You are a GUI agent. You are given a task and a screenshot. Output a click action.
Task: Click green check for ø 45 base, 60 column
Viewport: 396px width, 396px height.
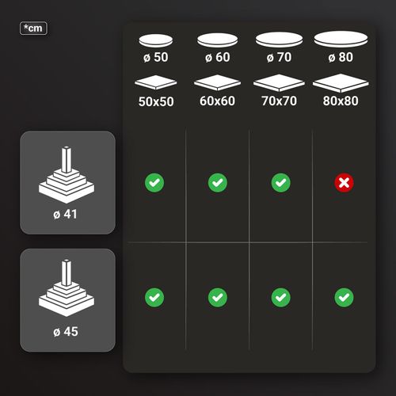tap(218, 298)
